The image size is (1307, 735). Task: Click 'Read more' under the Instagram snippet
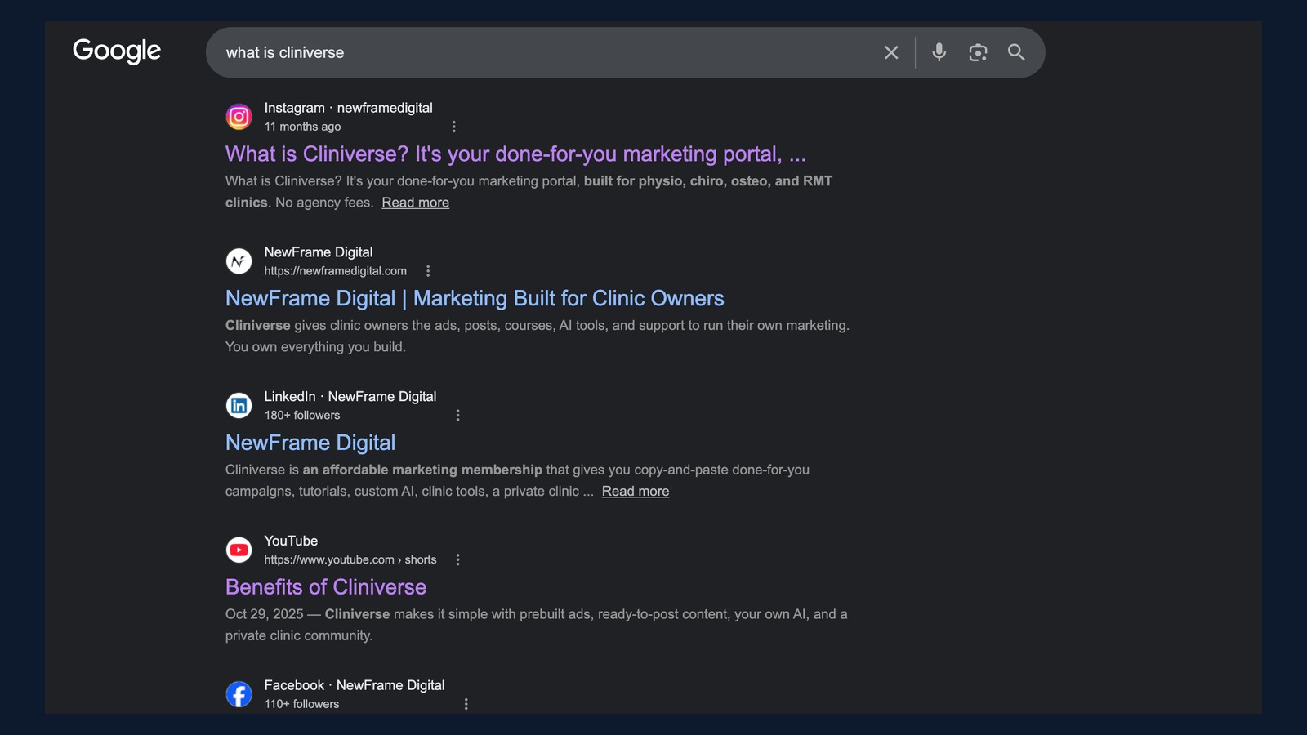pyautogui.click(x=415, y=203)
